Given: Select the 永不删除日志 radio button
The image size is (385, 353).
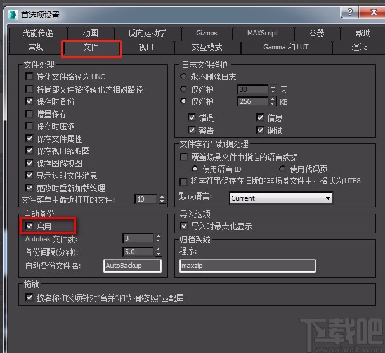Looking at the screenshot, I should 183,76.
